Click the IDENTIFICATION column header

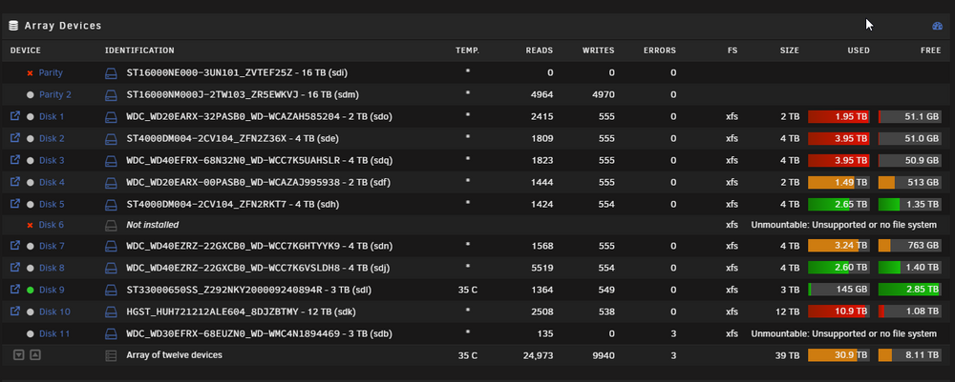click(139, 50)
